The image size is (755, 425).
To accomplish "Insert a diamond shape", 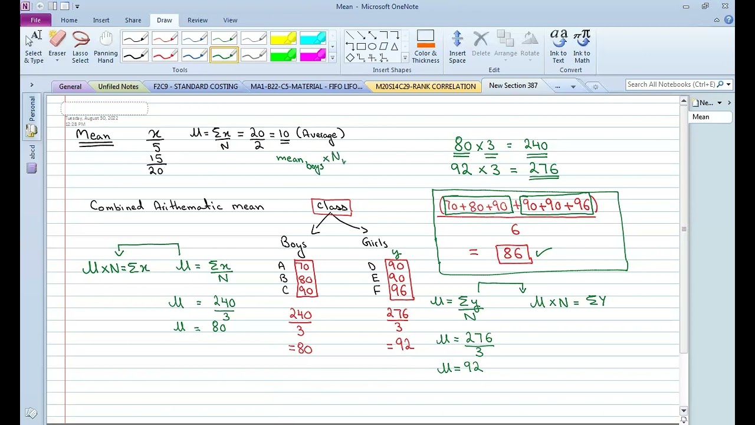I will pyautogui.click(x=350, y=58).
